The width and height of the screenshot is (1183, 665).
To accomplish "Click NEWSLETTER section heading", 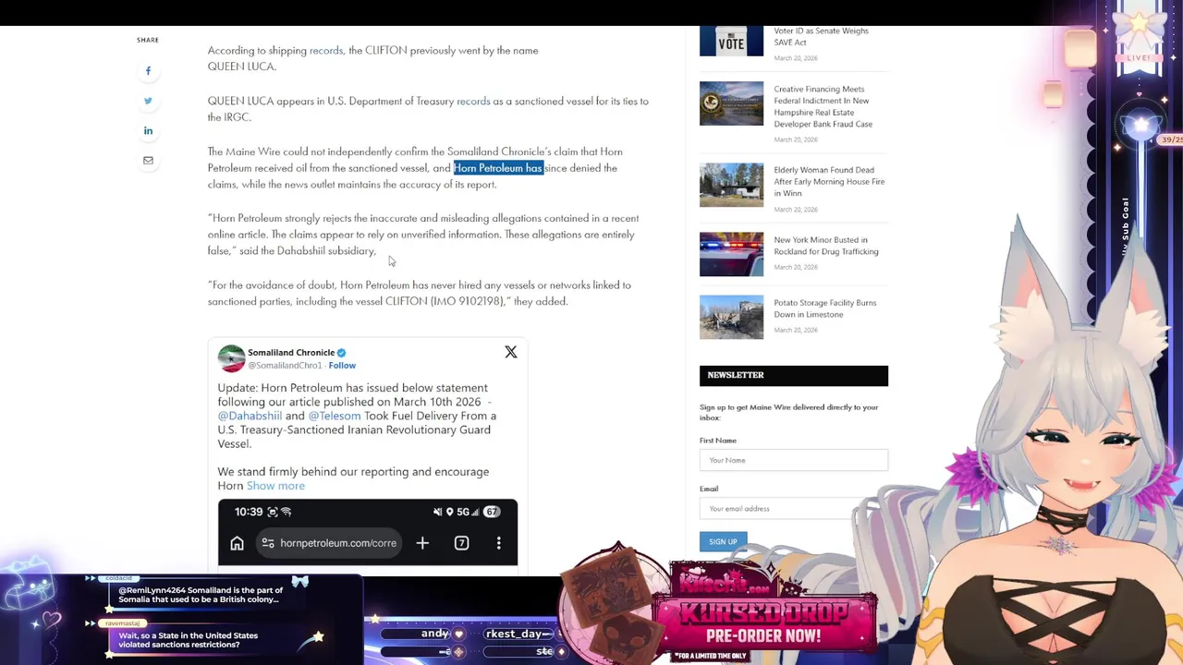I will pos(736,375).
